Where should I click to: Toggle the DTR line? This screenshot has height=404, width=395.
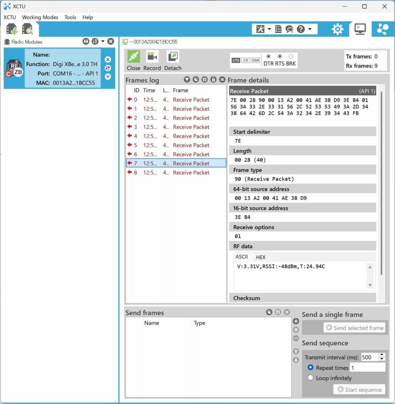click(268, 56)
